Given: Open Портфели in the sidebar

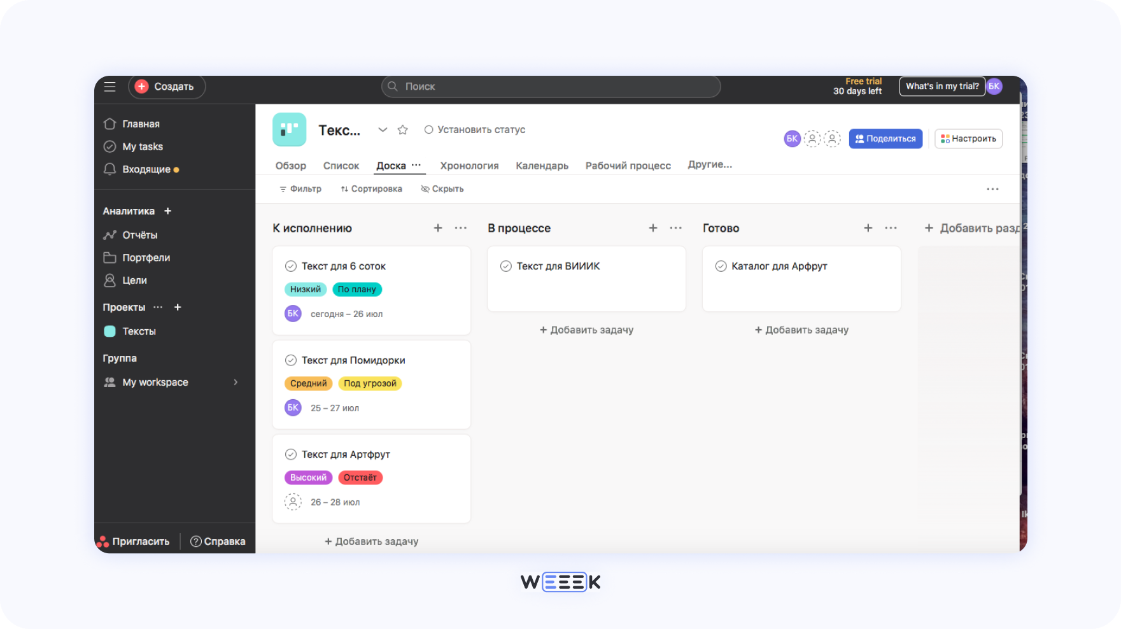Looking at the screenshot, I should pyautogui.click(x=146, y=257).
